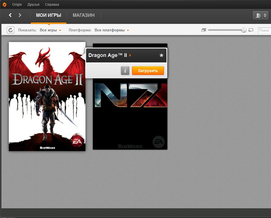Switch to МАГАЗИН tab
The image size is (271, 218).
pyautogui.click(x=84, y=15)
